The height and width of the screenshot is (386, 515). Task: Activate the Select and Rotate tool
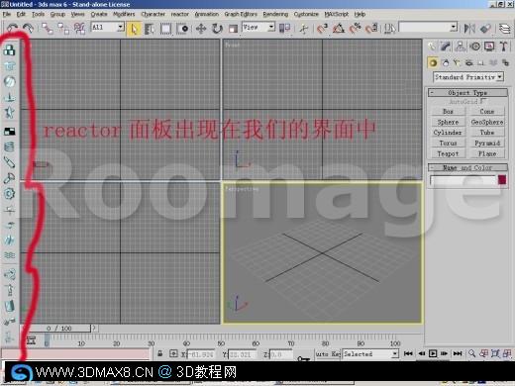click(x=217, y=29)
